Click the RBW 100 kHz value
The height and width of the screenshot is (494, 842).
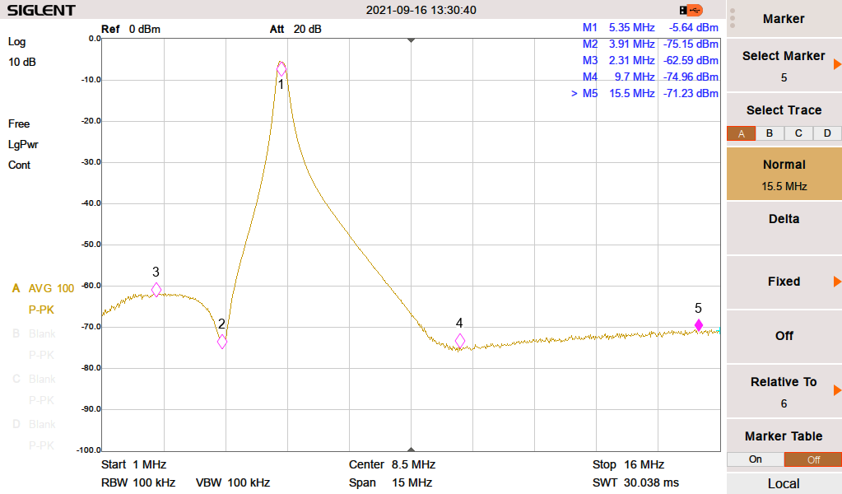[138, 482]
